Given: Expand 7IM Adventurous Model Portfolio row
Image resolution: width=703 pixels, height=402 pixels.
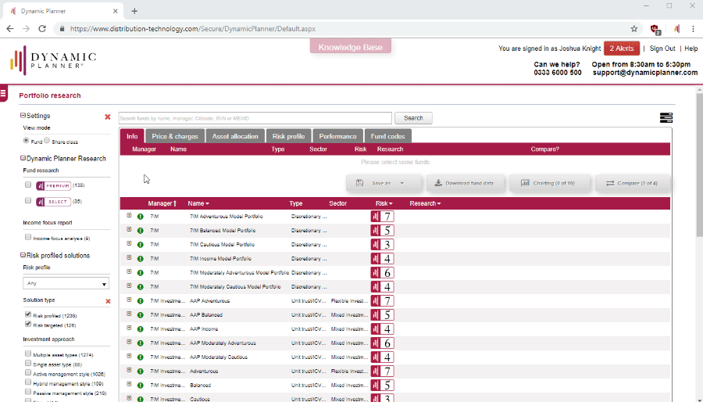Looking at the screenshot, I should [x=129, y=215].
